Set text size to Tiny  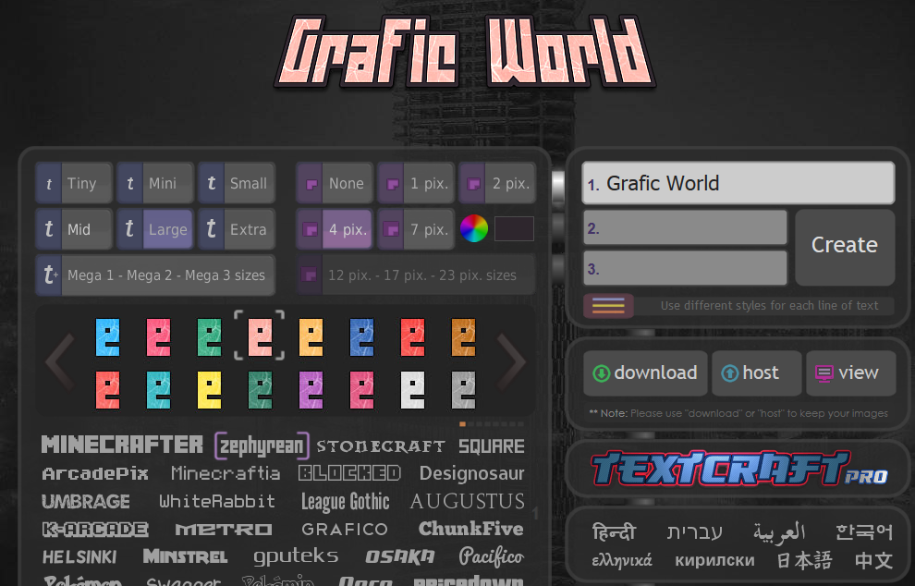(x=73, y=183)
